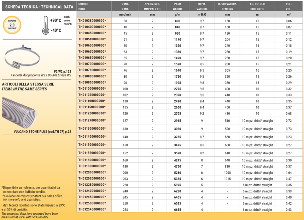
Task: Click the -40°C minimum temperature label
Action: [56, 30]
